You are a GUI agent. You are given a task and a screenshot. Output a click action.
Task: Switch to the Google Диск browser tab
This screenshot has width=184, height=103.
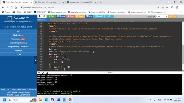point(49,2)
